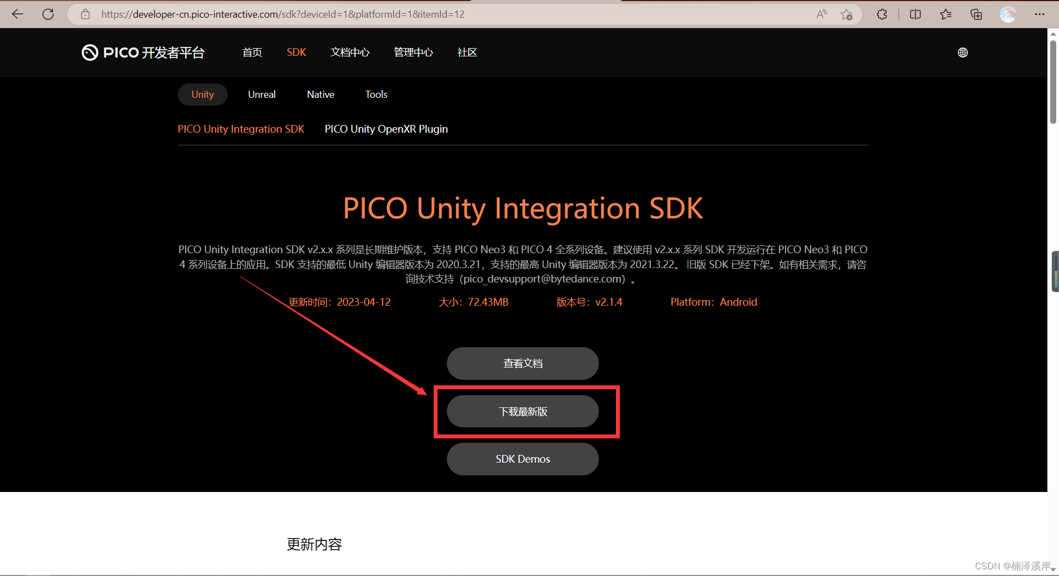Open 管理中心 in the top navigation

(x=413, y=53)
